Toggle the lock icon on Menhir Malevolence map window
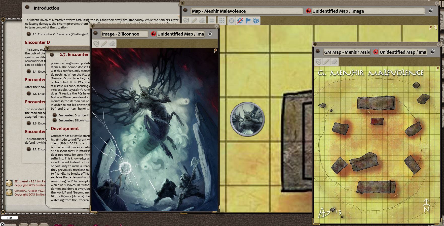 click(x=431, y=11)
